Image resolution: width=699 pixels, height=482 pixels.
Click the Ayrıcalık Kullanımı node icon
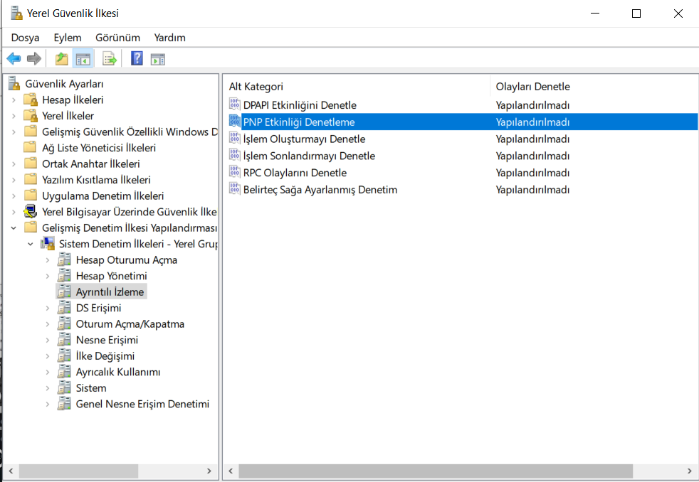click(64, 372)
